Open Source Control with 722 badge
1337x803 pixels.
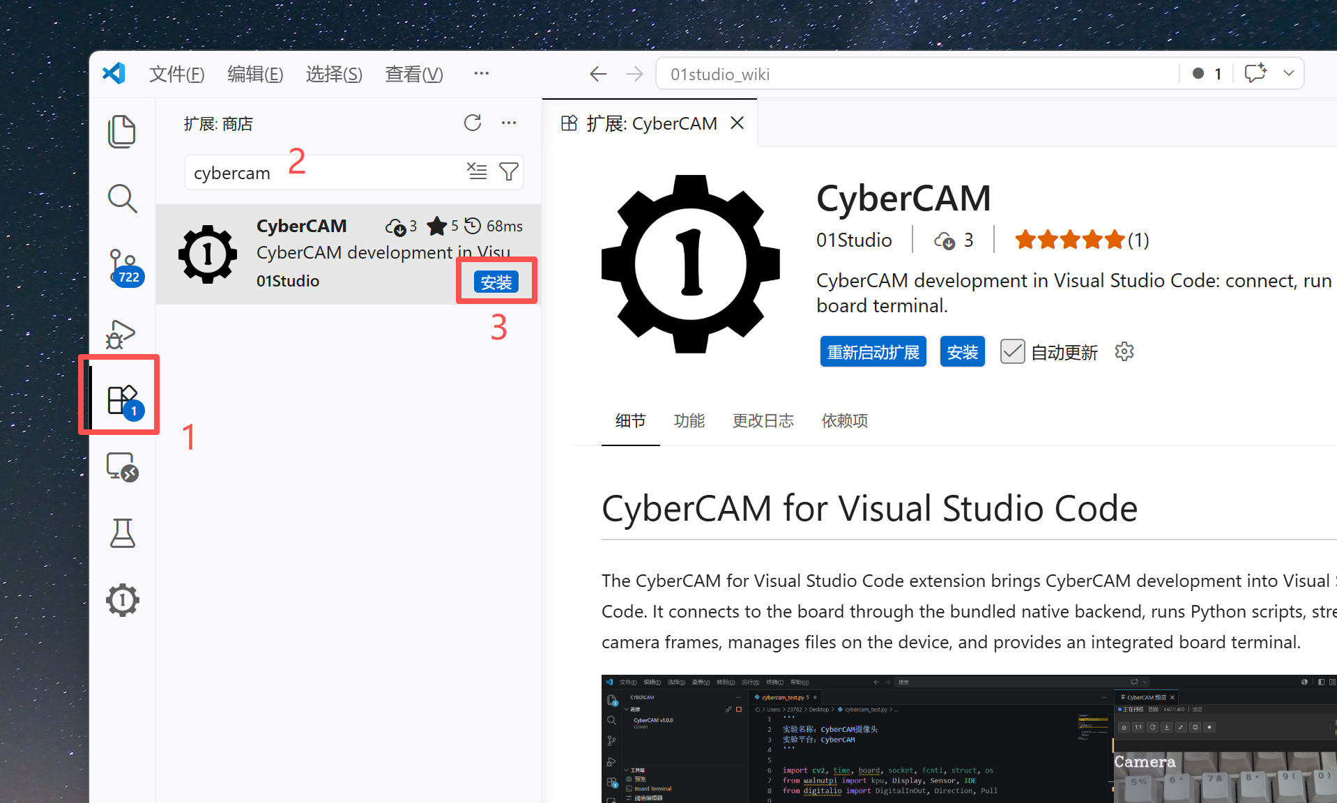point(124,268)
